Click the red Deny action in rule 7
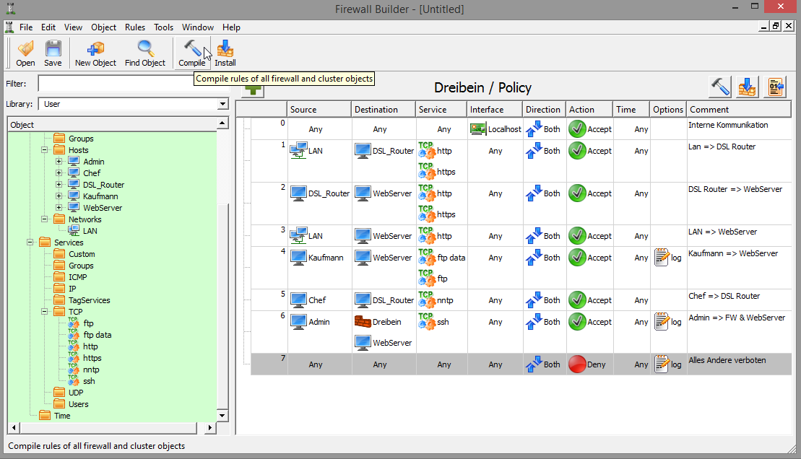Viewport: 801px width, 459px height. pyautogui.click(x=577, y=364)
